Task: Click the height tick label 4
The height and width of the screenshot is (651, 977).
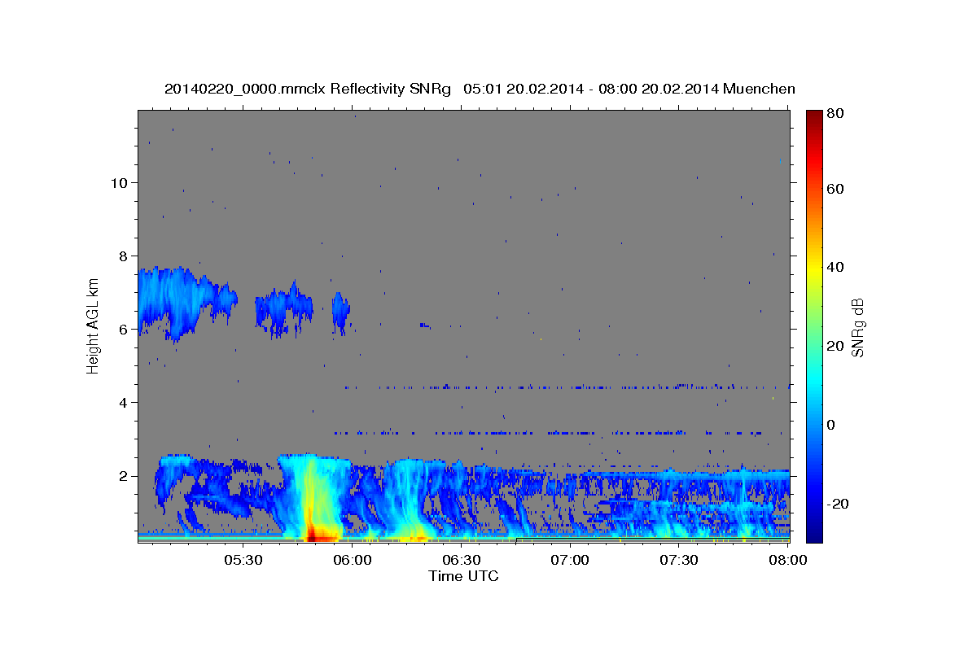Action: (x=123, y=402)
